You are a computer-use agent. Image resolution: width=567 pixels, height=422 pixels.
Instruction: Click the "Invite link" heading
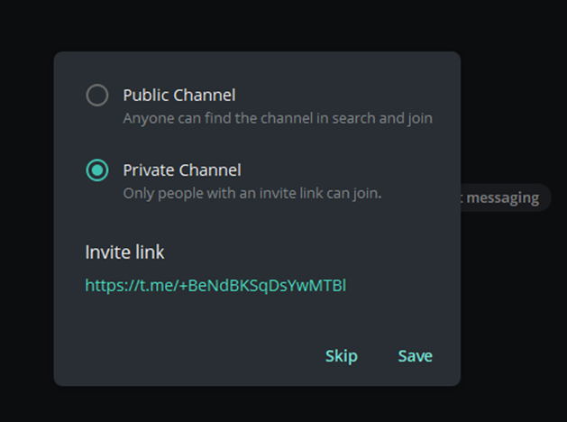point(124,252)
